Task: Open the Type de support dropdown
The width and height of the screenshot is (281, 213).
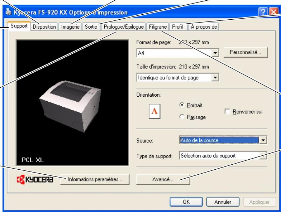Action: coord(223,155)
